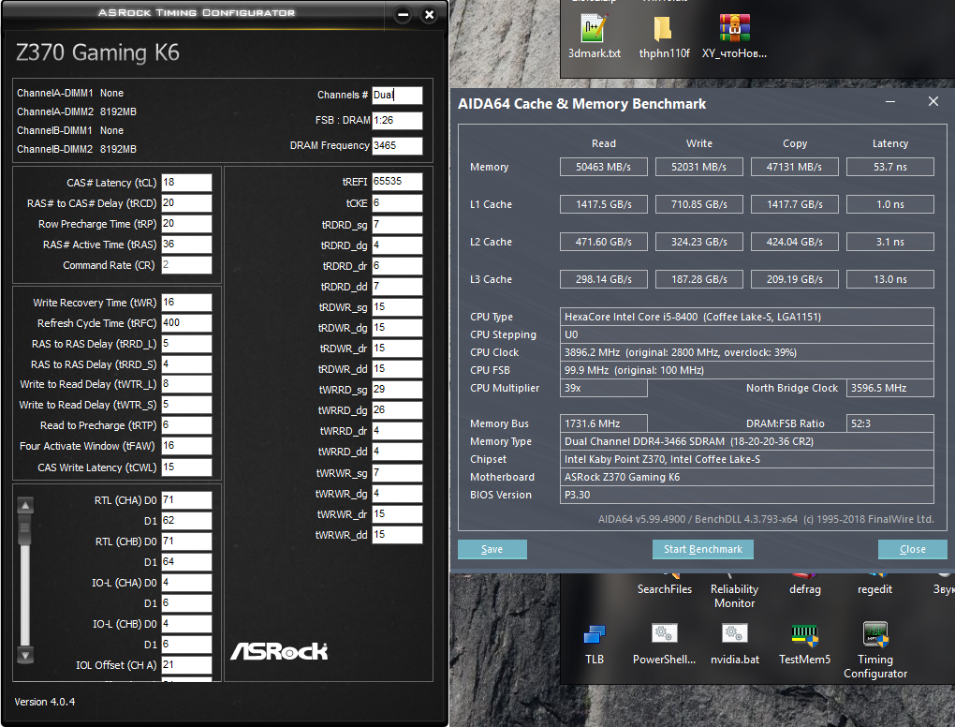Click the DRAM Frequency field 3465
Viewport: 955px width, 727px height.
tap(397, 145)
